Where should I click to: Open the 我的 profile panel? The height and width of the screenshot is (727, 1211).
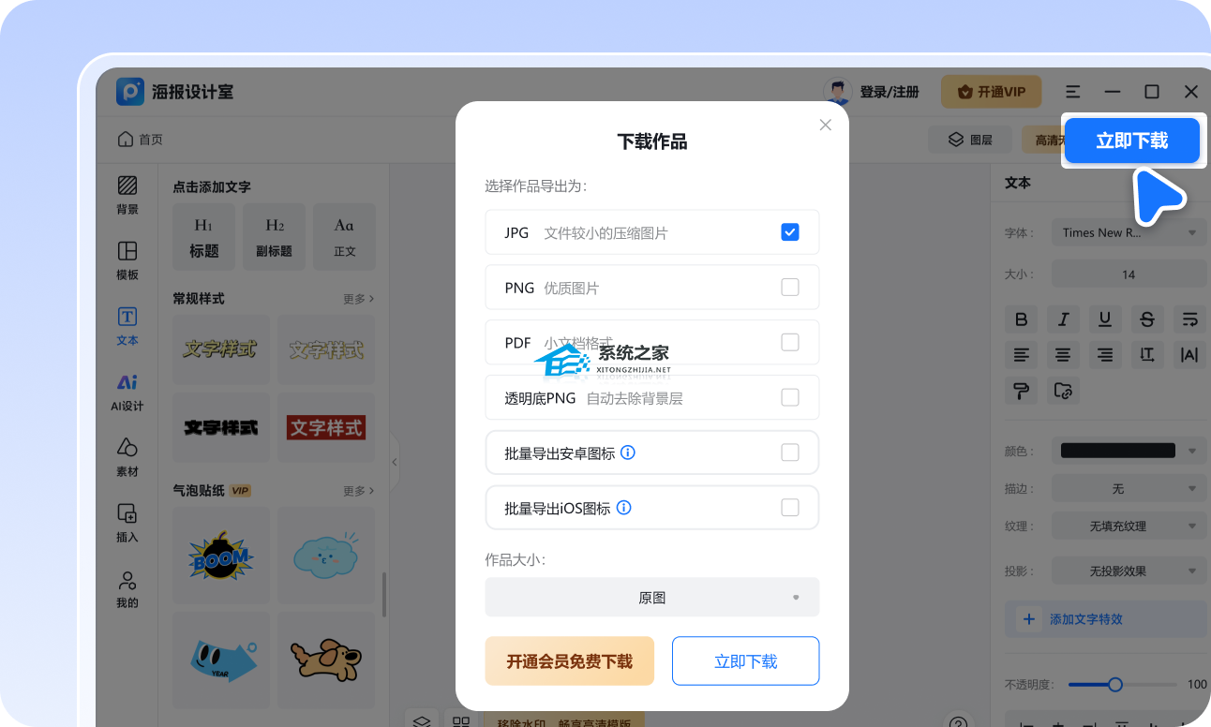[x=127, y=588]
